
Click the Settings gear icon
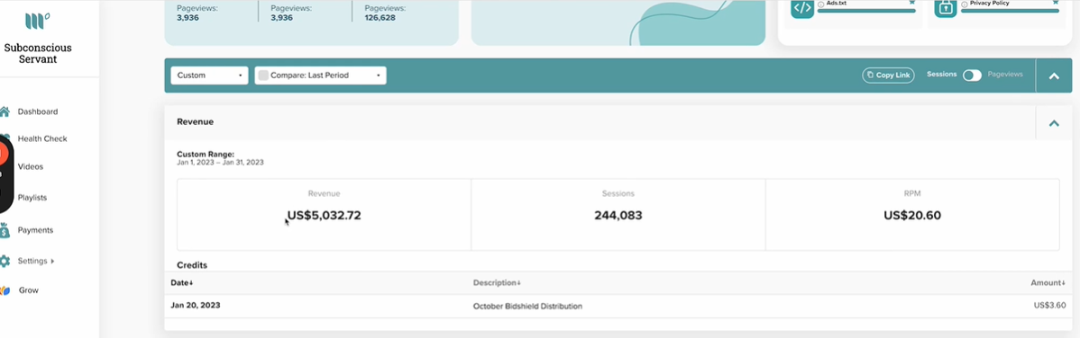tap(5, 261)
